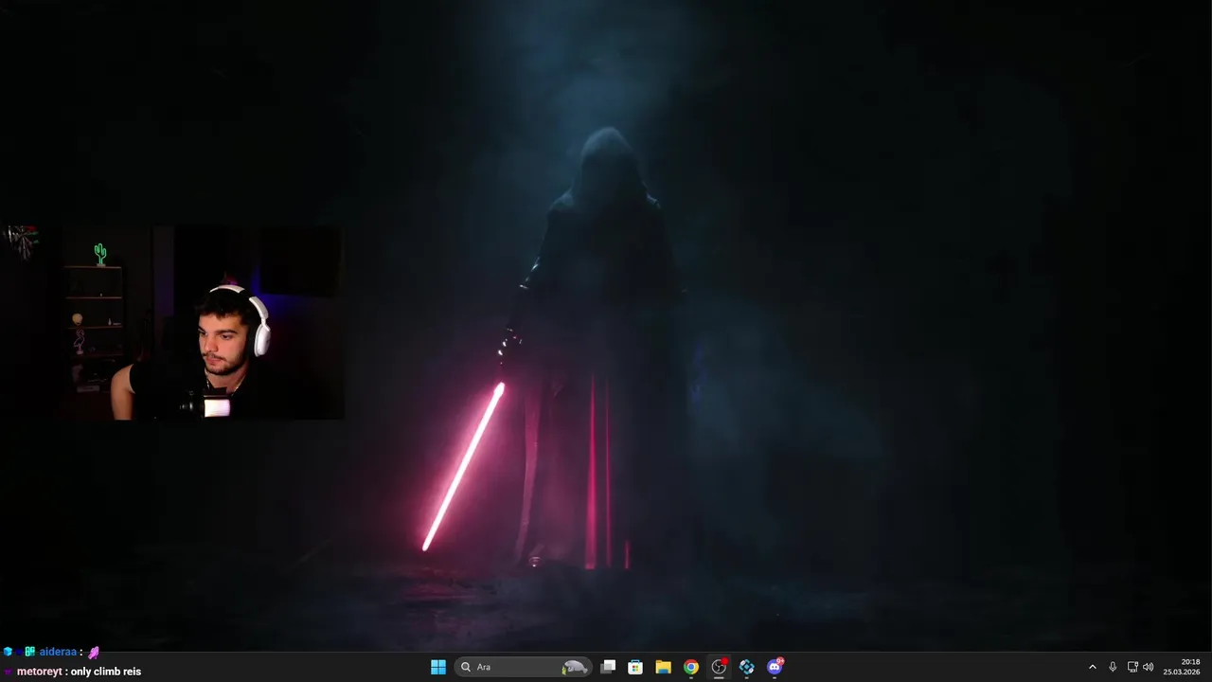Image resolution: width=1212 pixels, height=682 pixels.
Task: Open Google Chrome from the taskbar
Action: coord(691,667)
